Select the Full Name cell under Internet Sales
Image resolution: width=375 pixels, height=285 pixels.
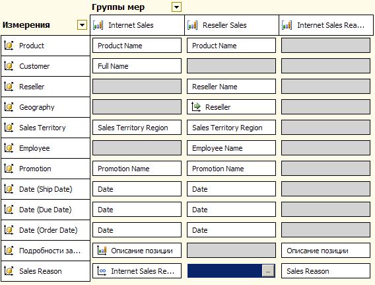[137, 66]
